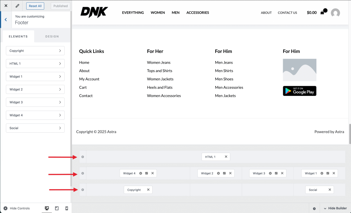This screenshot has width=351, height=213.
Task: Remove the Social element from builder row
Action: [329, 190]
